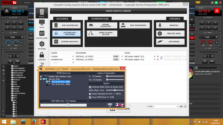The width and height of the screenshot is (223, 125).
Task: Open the Windows Start menu
Action: (x=4, y=122)
